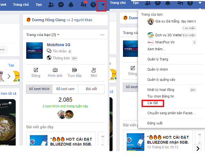Click the food story thumbnail on left
This screenshot has width=205, height=159.
point(8,122)
